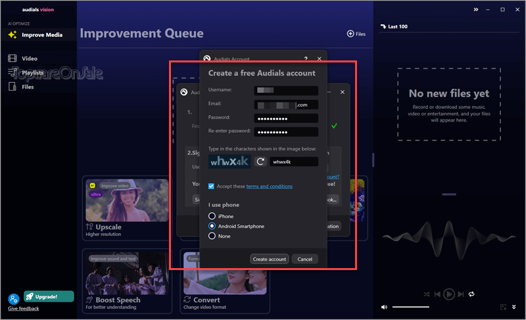Select Android Smartphone radio option
The width and height of the screenshot is (526, 320).
click(212, 226)
